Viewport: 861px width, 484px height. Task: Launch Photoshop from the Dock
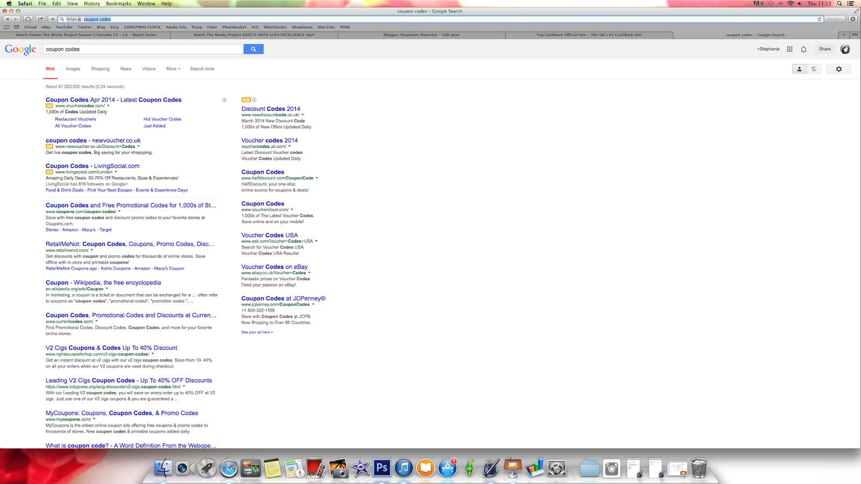(x=382, y=468)
